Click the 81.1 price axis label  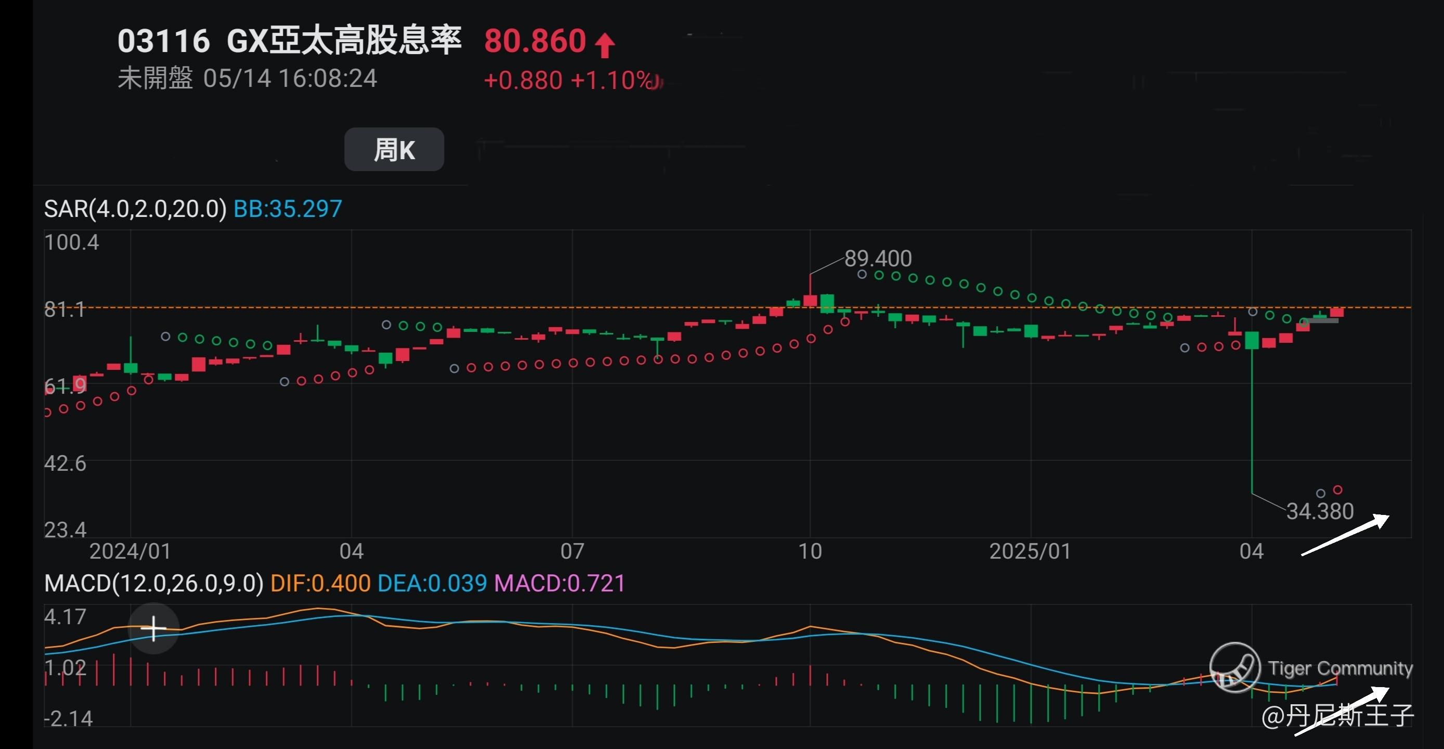click(x=64, y=309)
